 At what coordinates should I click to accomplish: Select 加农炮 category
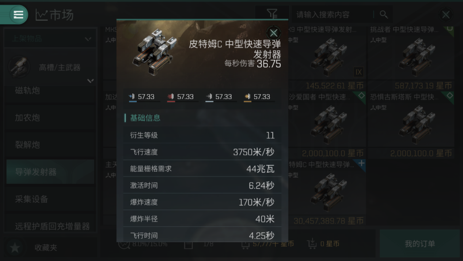pos(50,118)
